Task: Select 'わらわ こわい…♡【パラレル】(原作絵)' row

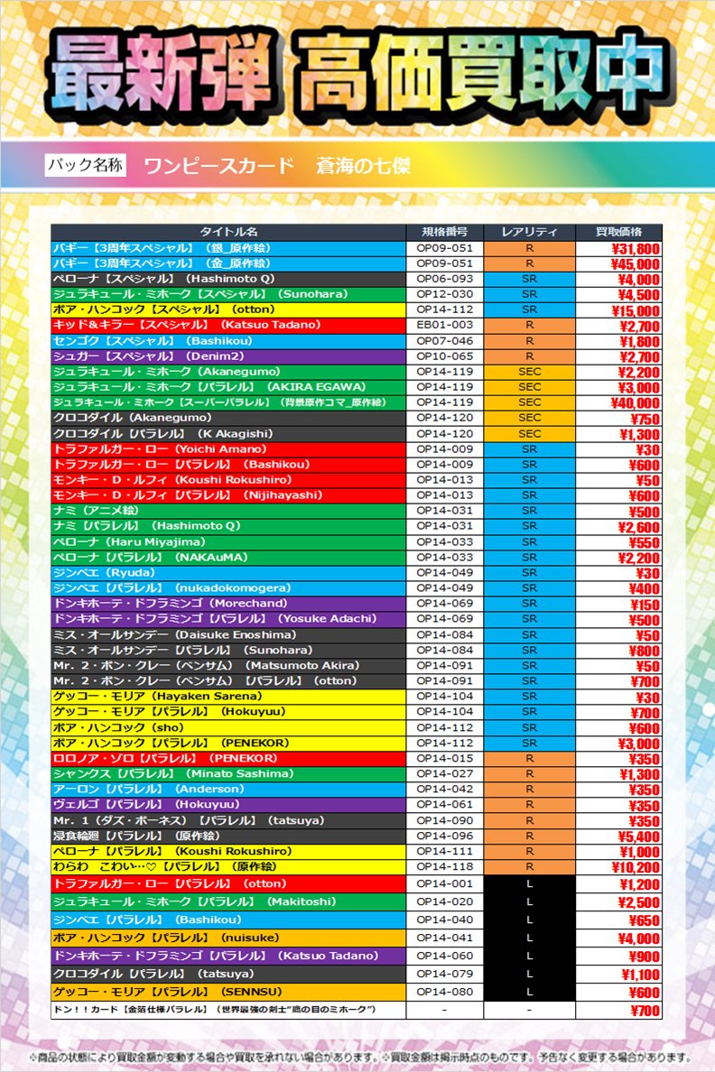Action: (x=357, y=867)
